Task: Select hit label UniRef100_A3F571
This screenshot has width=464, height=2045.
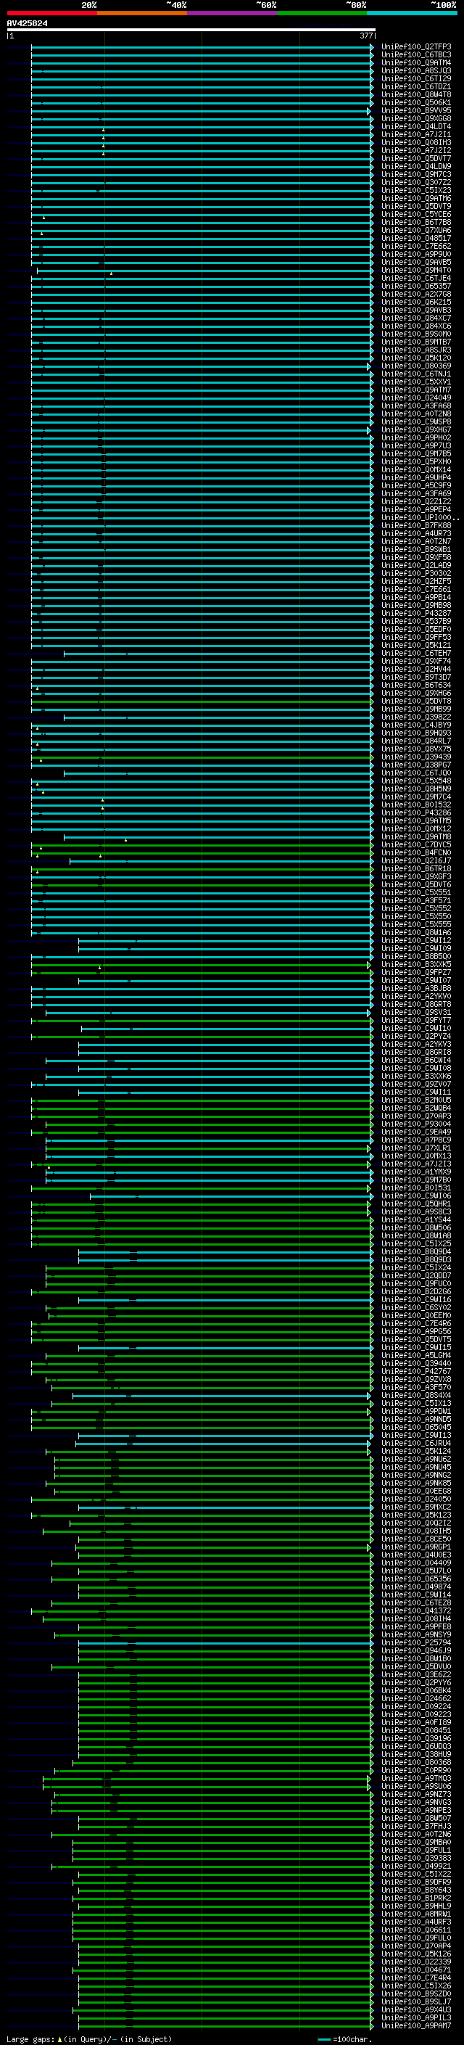Action: pyautogui.click(x=416, y=900)
